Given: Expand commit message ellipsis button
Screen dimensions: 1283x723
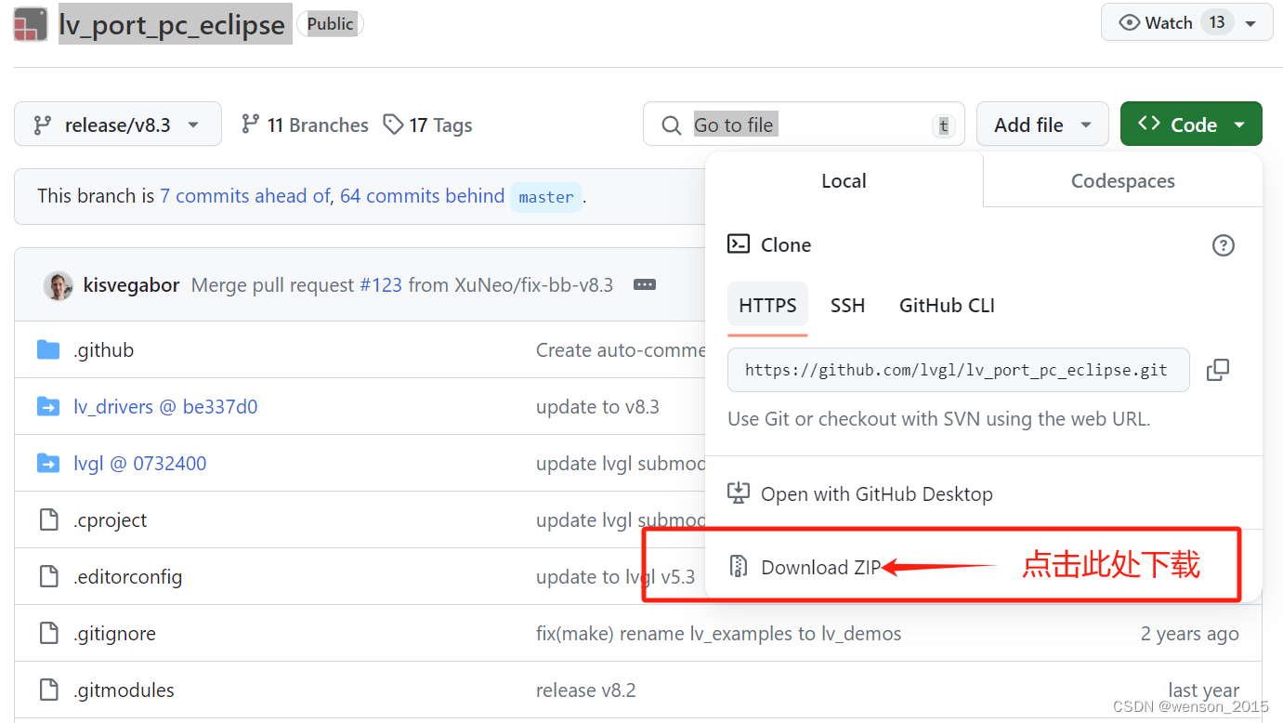Looking at the screenshot, I should click(645, 285).
